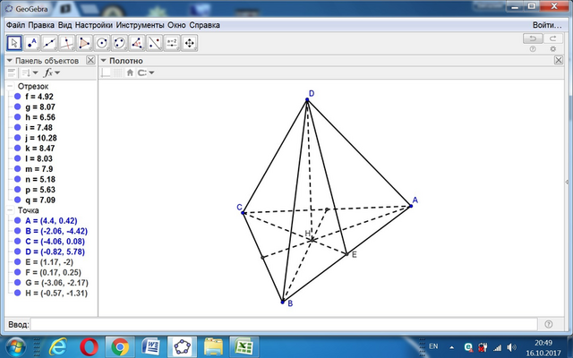Hide segment f = 4.92 visibility dot

pyautogui.click(x=17, y=97)
